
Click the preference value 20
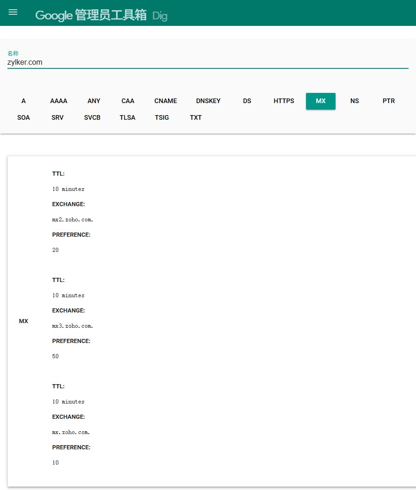[x=55, y=250]
